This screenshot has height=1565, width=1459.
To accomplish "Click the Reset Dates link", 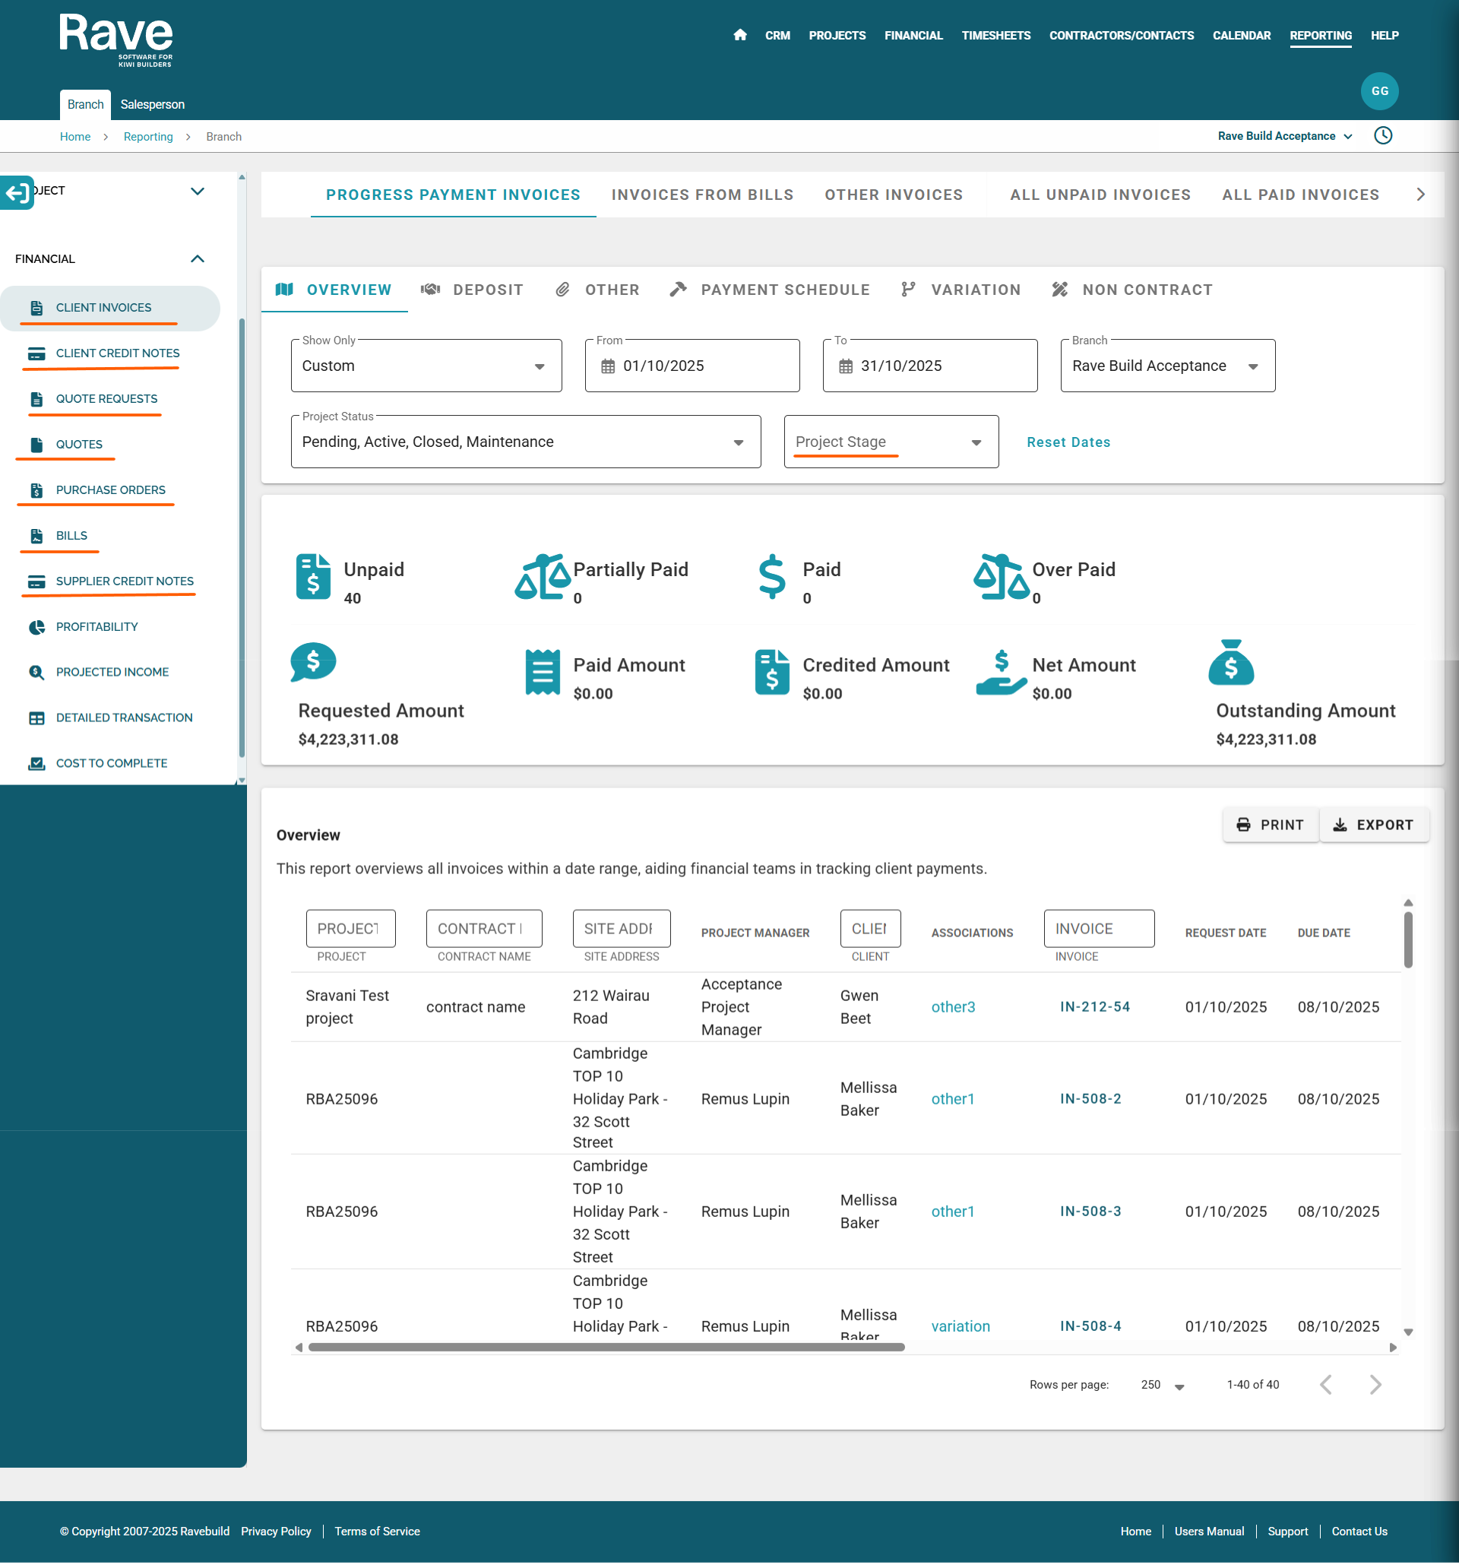I will [x=1068, y=442].
